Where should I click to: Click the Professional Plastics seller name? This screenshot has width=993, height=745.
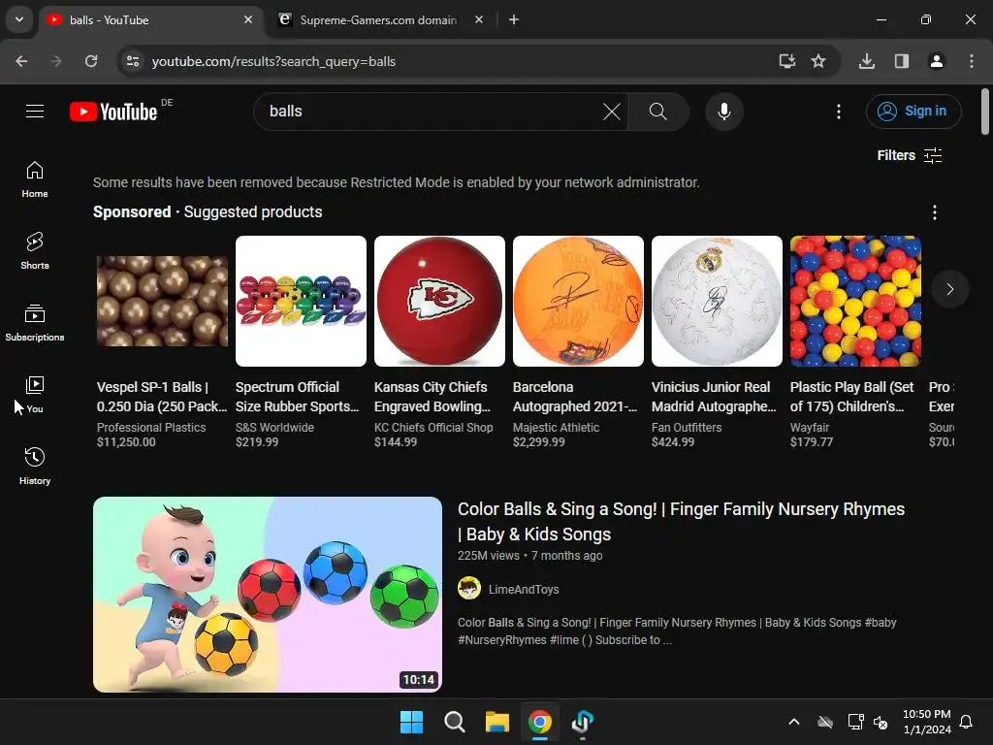tap(151, 428)
